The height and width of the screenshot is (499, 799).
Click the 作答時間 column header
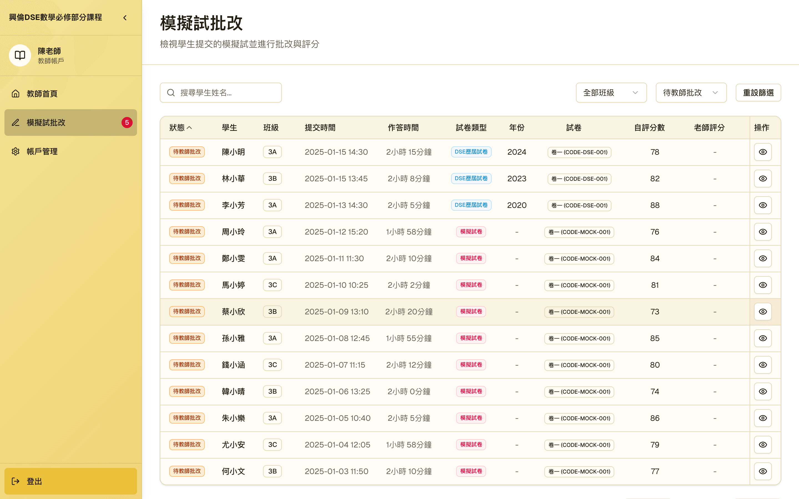(x=403, y=128)
